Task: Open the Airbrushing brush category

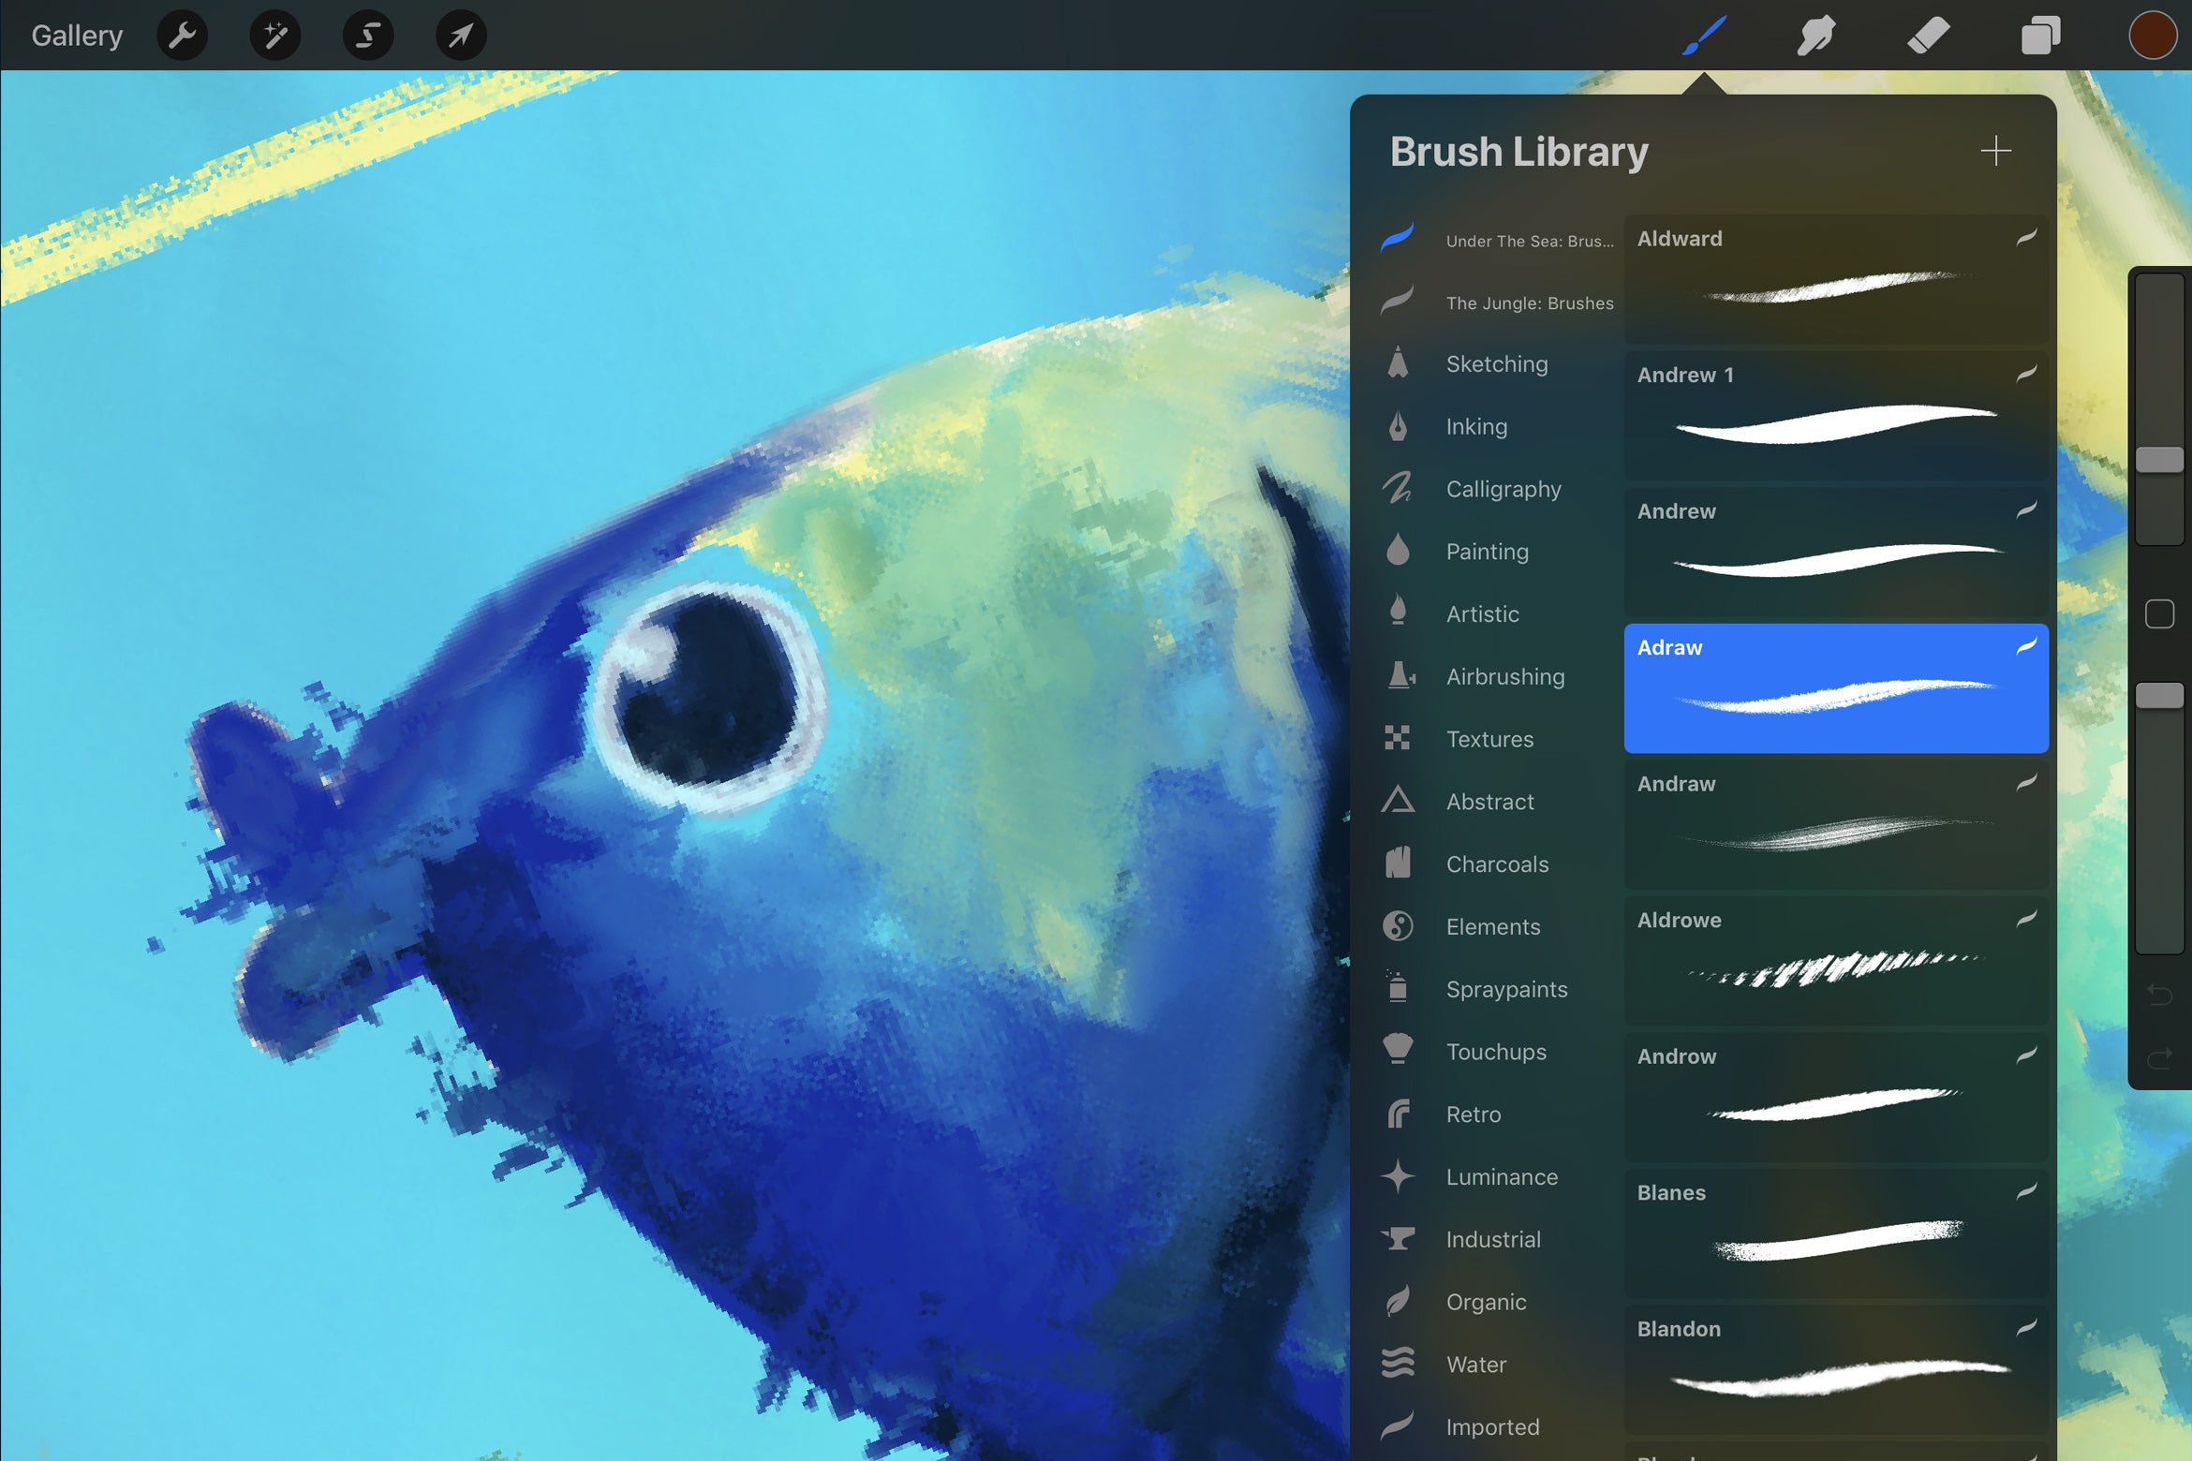Action: 1503,676
